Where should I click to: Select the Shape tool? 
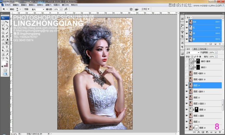(7, 51)
